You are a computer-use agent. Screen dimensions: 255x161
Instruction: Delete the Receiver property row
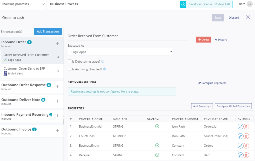(x=246, y=155)
